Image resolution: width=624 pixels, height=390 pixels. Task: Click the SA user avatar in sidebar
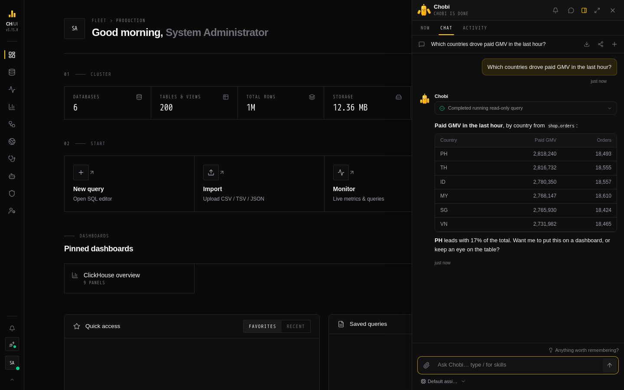12,363
